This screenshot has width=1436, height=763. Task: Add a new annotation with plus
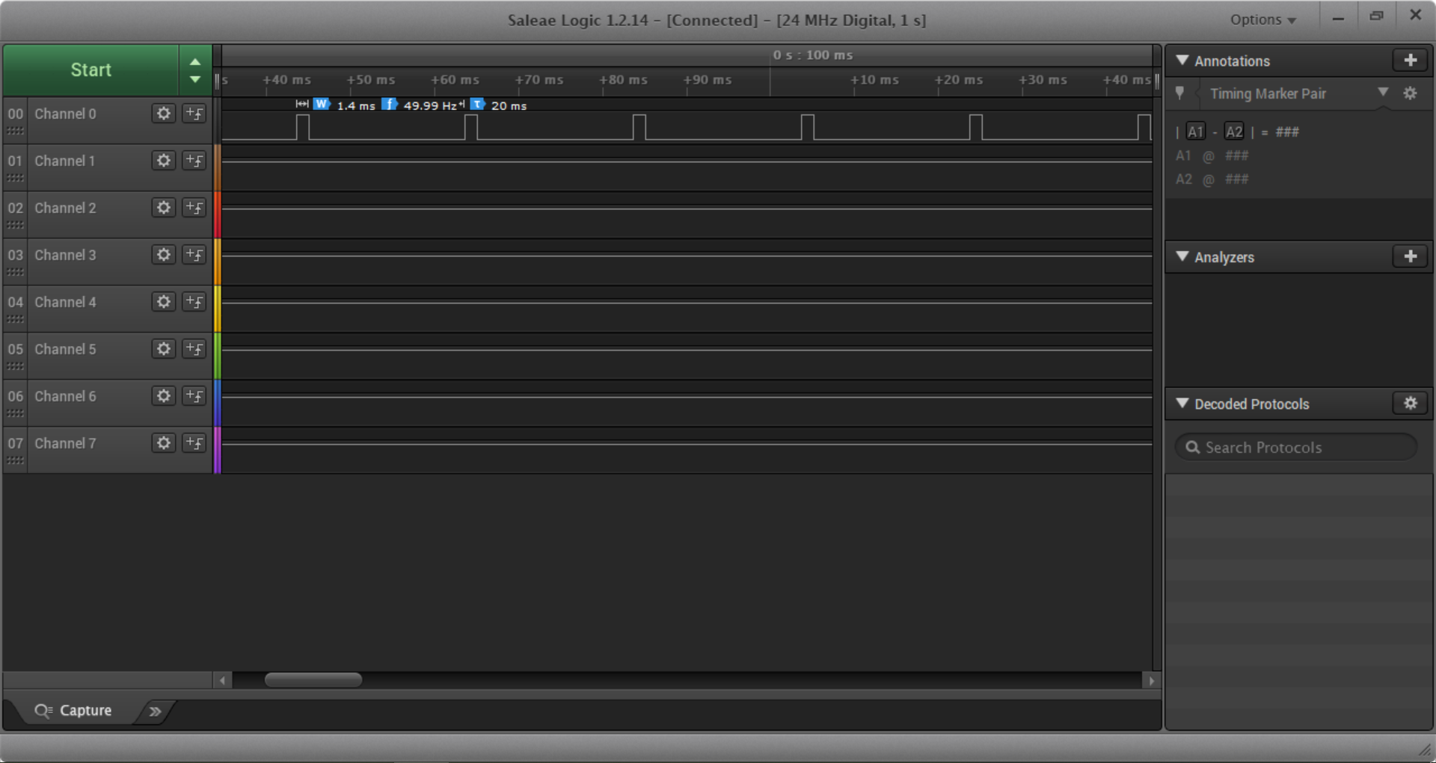coord(1410,61)
